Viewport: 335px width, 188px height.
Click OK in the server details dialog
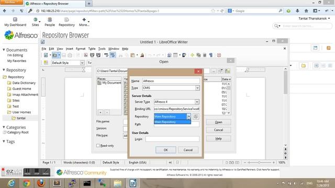[x=166, y=150]
